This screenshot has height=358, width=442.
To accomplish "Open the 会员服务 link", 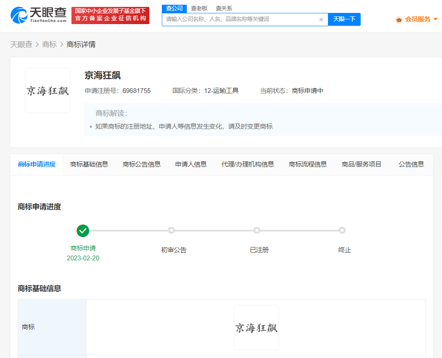I will click(418, 19).
